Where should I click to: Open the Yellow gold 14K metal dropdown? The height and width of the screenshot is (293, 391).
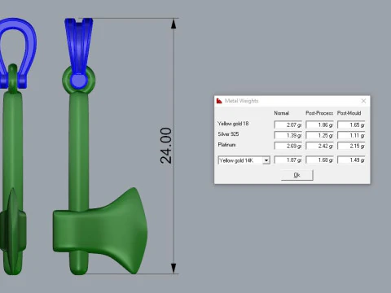[266, 160]
